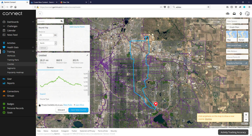
Task: Open the inbox tray icon
Action: (234, 14)
